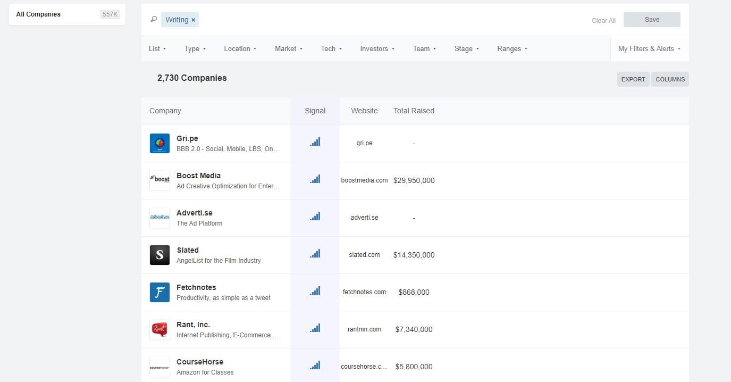Click signal bars icon for Boost Media
731x382 pixels.
315,179
